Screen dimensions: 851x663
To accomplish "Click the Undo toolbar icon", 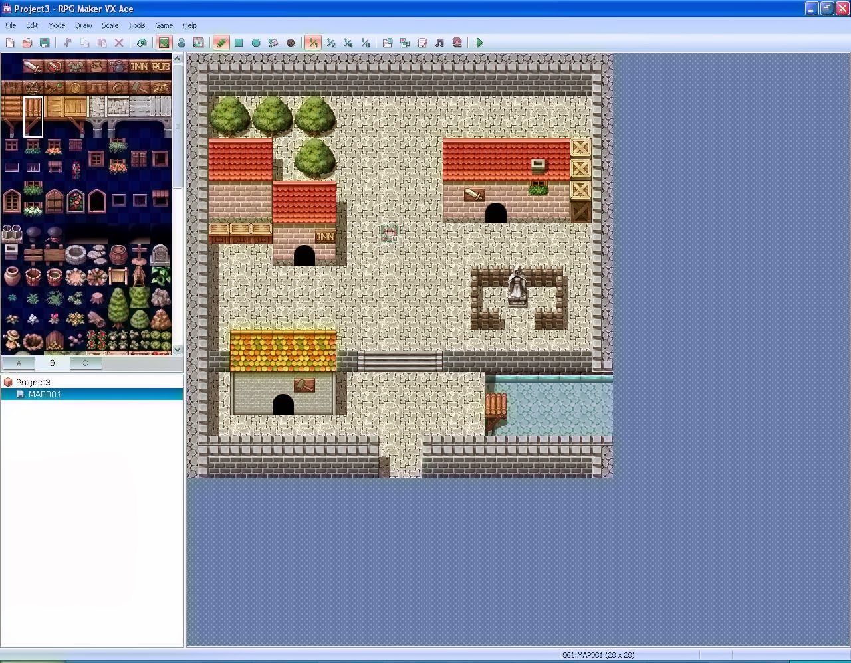I will 142,43.
